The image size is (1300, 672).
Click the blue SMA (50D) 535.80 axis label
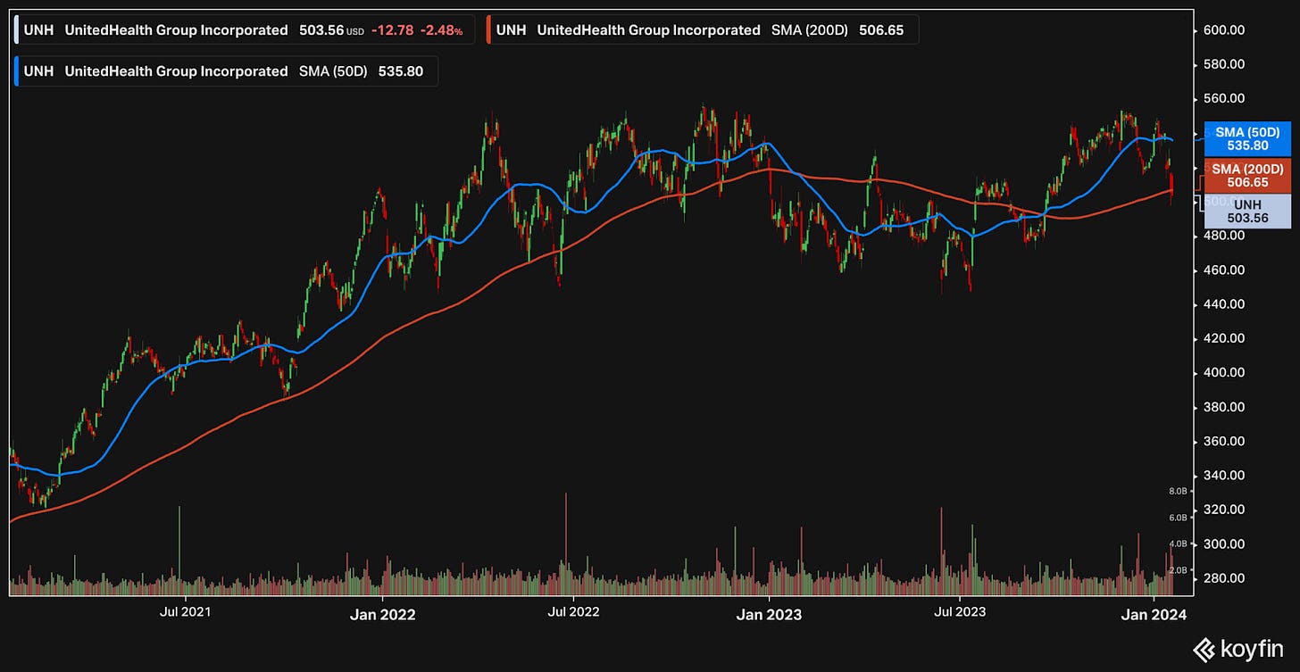[x=1247, y=138]
